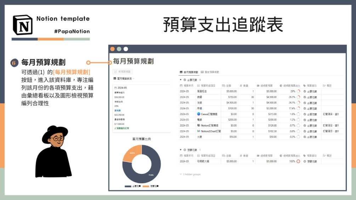This screenshot has width=356, height=200.
Task: Open 預算明細項目 column header in 必要花費 group
Action: 206,86
